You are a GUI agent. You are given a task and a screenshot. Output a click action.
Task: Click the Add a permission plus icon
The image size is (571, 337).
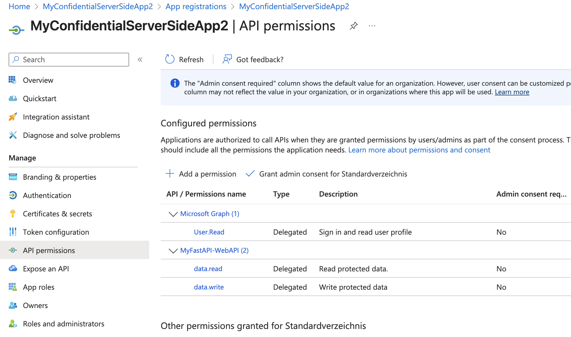point(170,174)
